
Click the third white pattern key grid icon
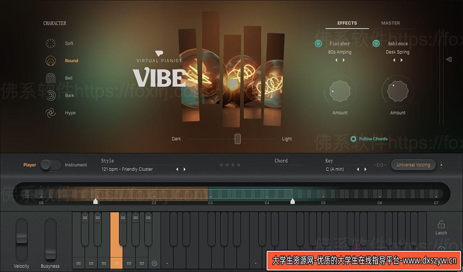[104, 263]
